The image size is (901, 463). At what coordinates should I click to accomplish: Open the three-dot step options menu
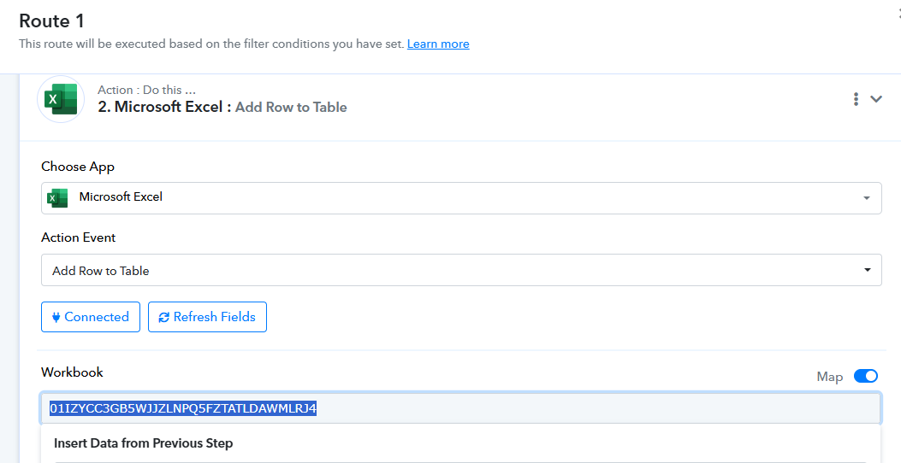856,99
